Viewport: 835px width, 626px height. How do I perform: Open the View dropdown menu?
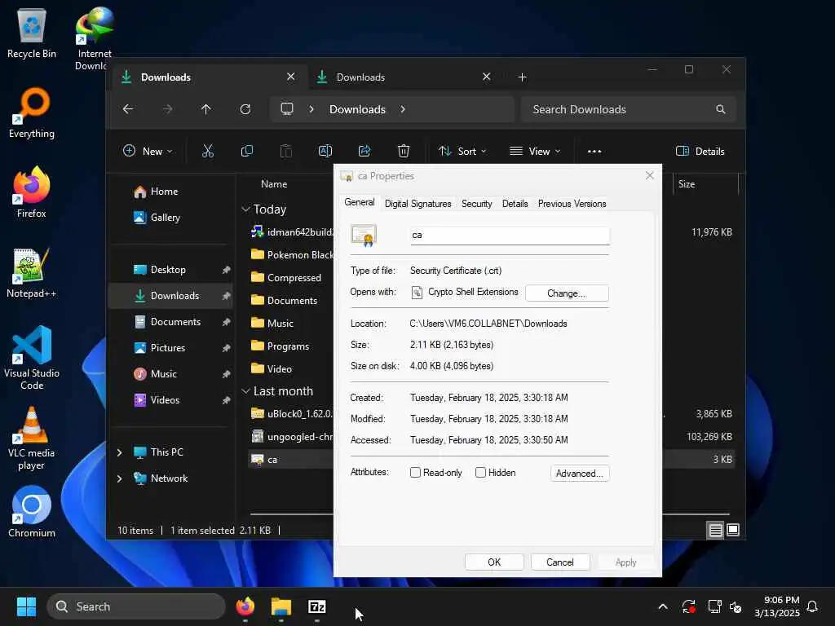535,151
